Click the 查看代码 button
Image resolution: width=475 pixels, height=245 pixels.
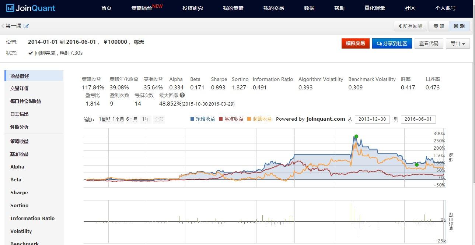(x=429, y=43)
